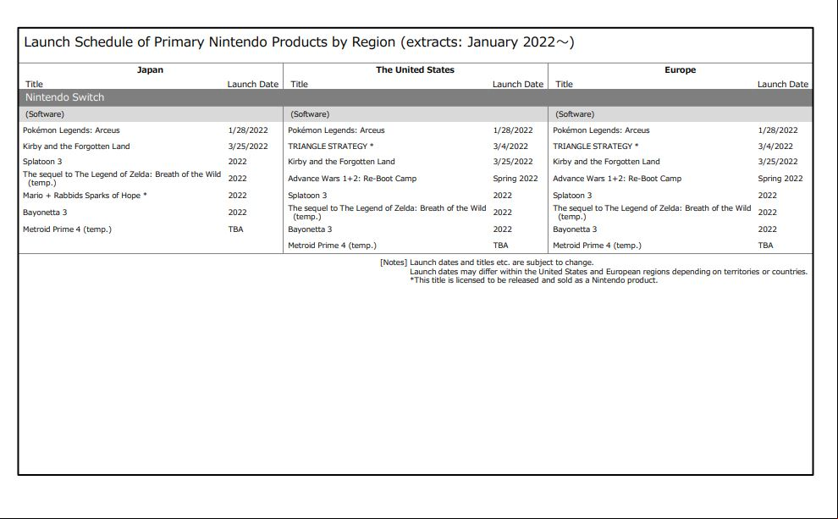
Task: Select 'Advance Wars 1+2: Re-Boot Camp' in Europe list
Action: [617, 179]
